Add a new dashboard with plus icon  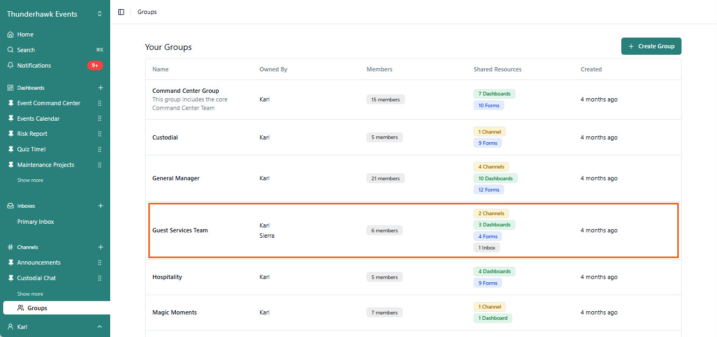(x=101, y=87)
